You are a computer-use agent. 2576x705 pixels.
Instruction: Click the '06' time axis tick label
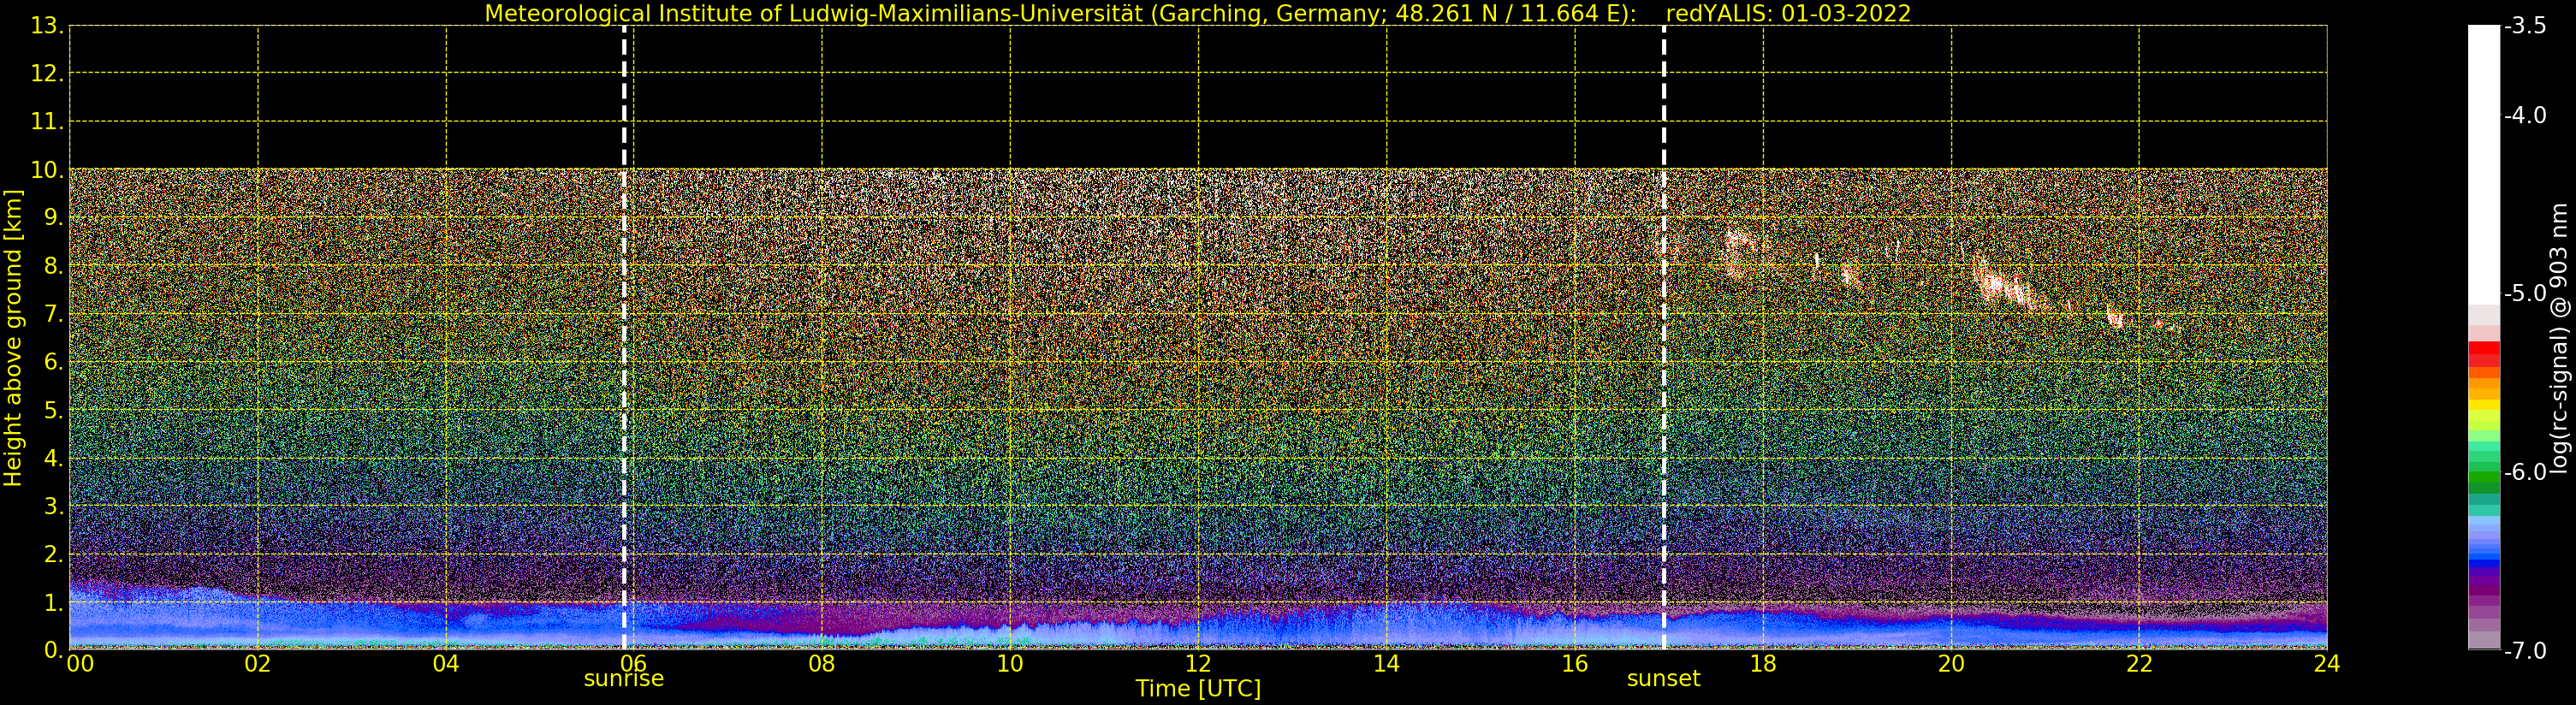pos(634,663)
